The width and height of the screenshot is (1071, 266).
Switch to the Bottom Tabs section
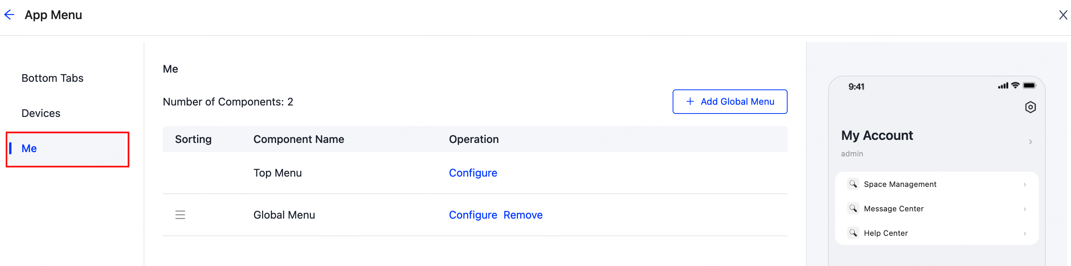(52, 78)
